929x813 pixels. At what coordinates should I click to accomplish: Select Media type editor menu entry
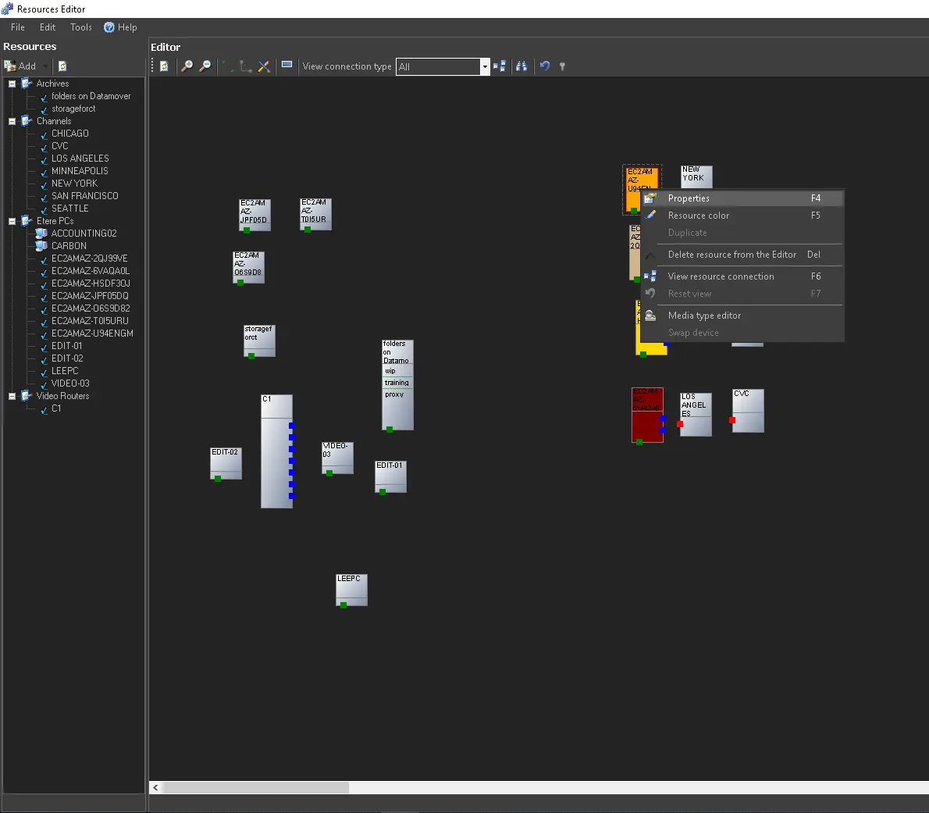pyautogui.click(x=704, y=316)
